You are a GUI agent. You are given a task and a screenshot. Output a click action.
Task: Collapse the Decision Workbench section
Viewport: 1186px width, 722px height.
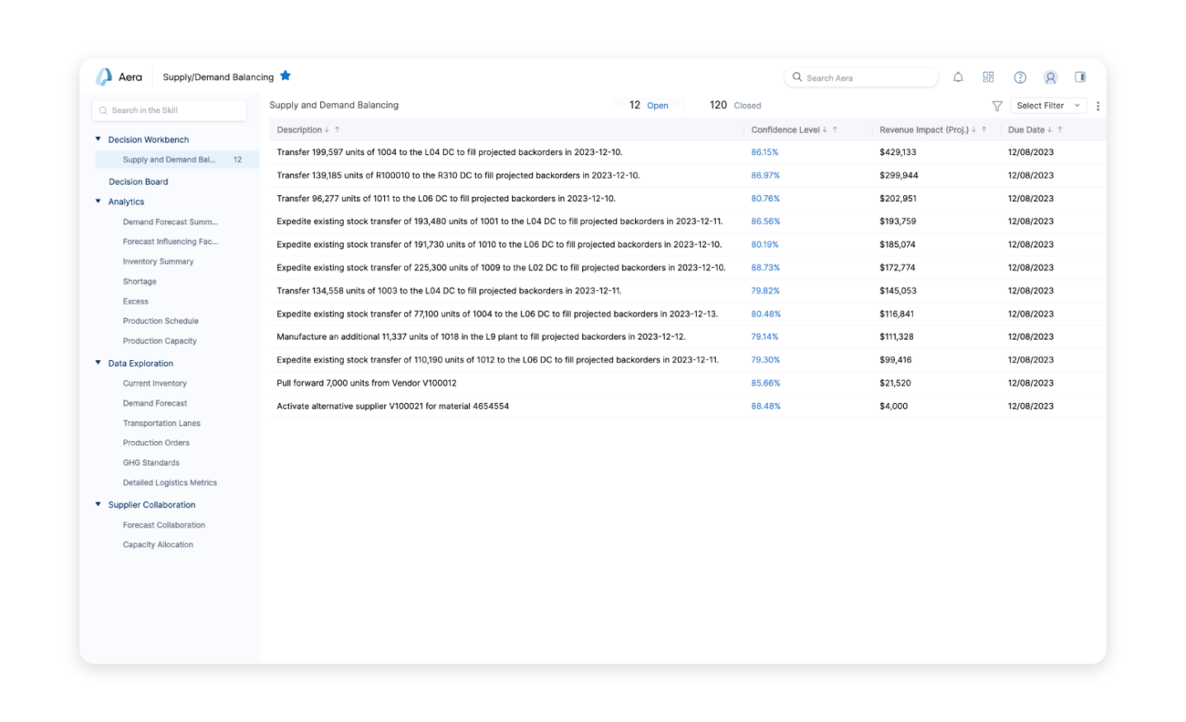coord(99,139)
